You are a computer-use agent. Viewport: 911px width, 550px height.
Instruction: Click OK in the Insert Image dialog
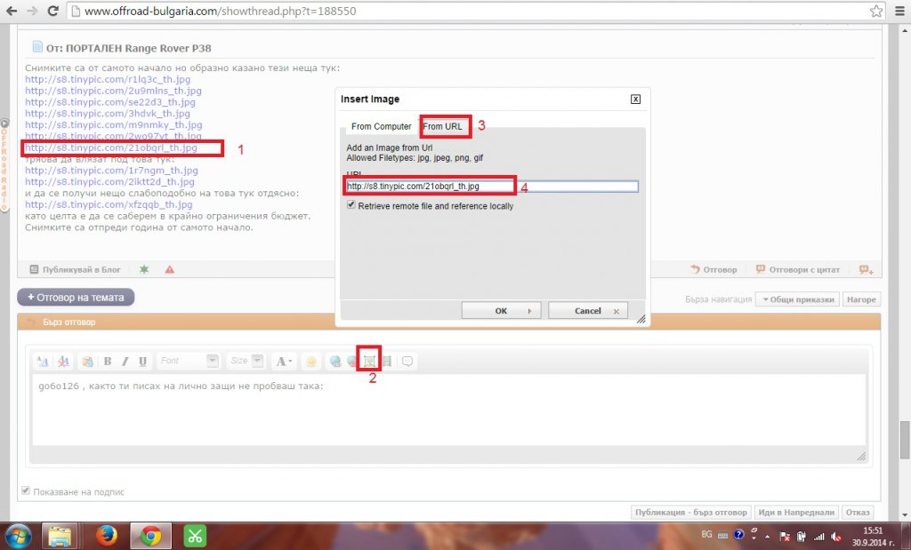point(502,311)
